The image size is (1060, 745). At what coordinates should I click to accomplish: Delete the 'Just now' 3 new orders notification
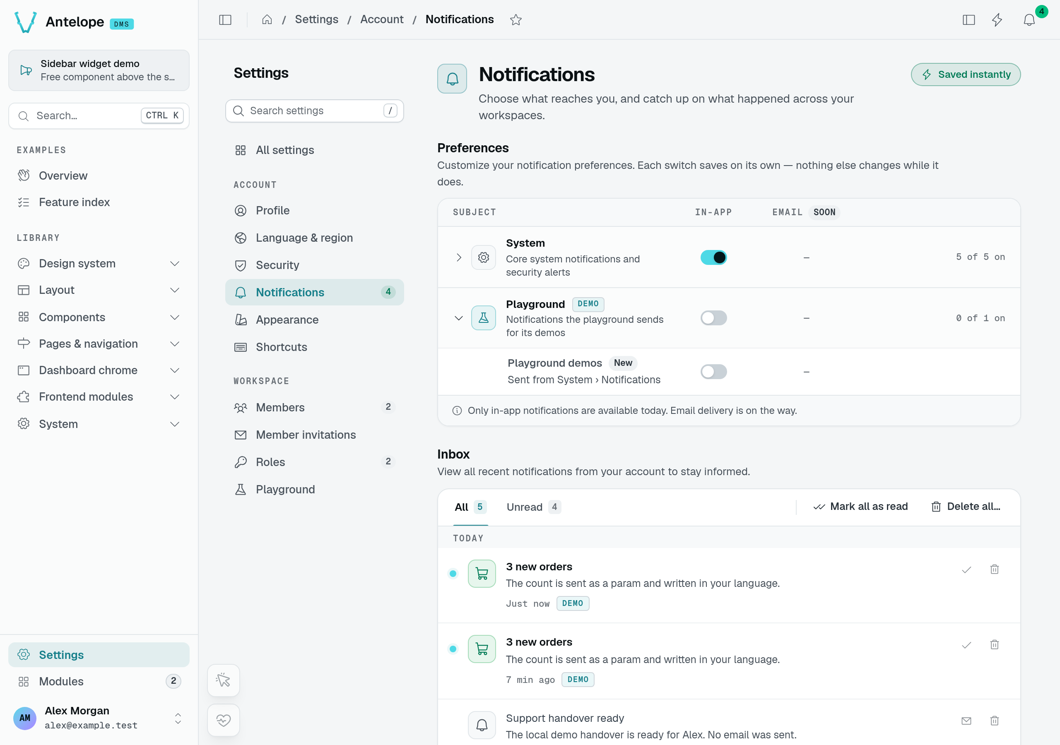[995, 569]
